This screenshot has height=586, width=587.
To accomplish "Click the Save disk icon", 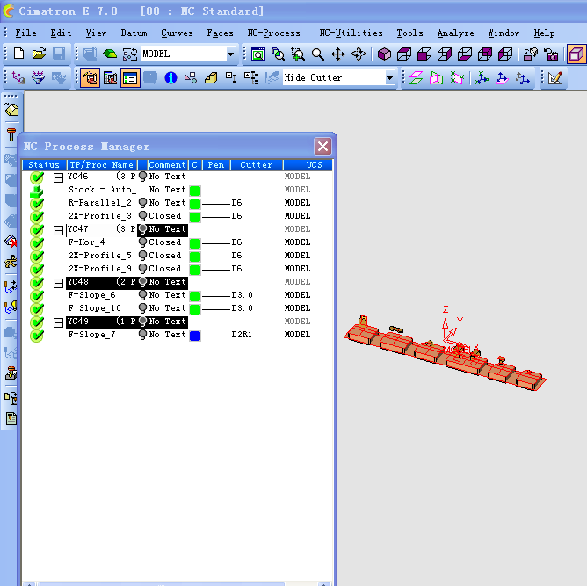I will click(x=59, y=54).
